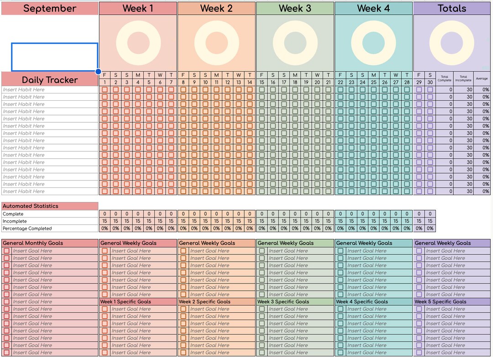Click the Daily Tracker header
493x357 pixels.
pyautogui.click(x=49, y=79)
